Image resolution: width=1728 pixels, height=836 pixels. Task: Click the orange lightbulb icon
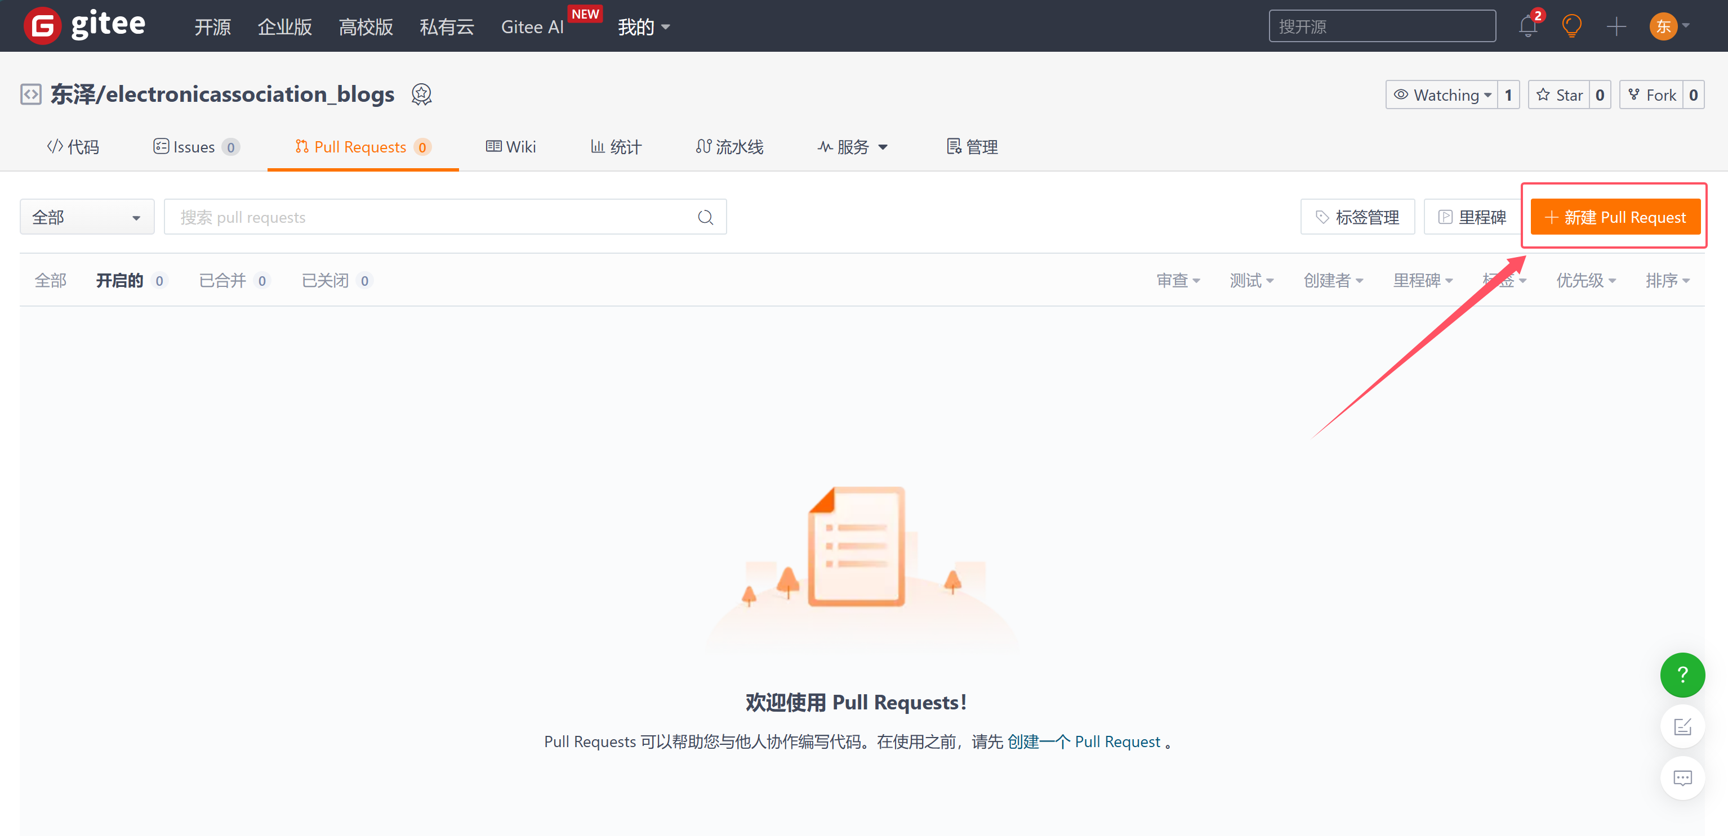coord(1571,26)
